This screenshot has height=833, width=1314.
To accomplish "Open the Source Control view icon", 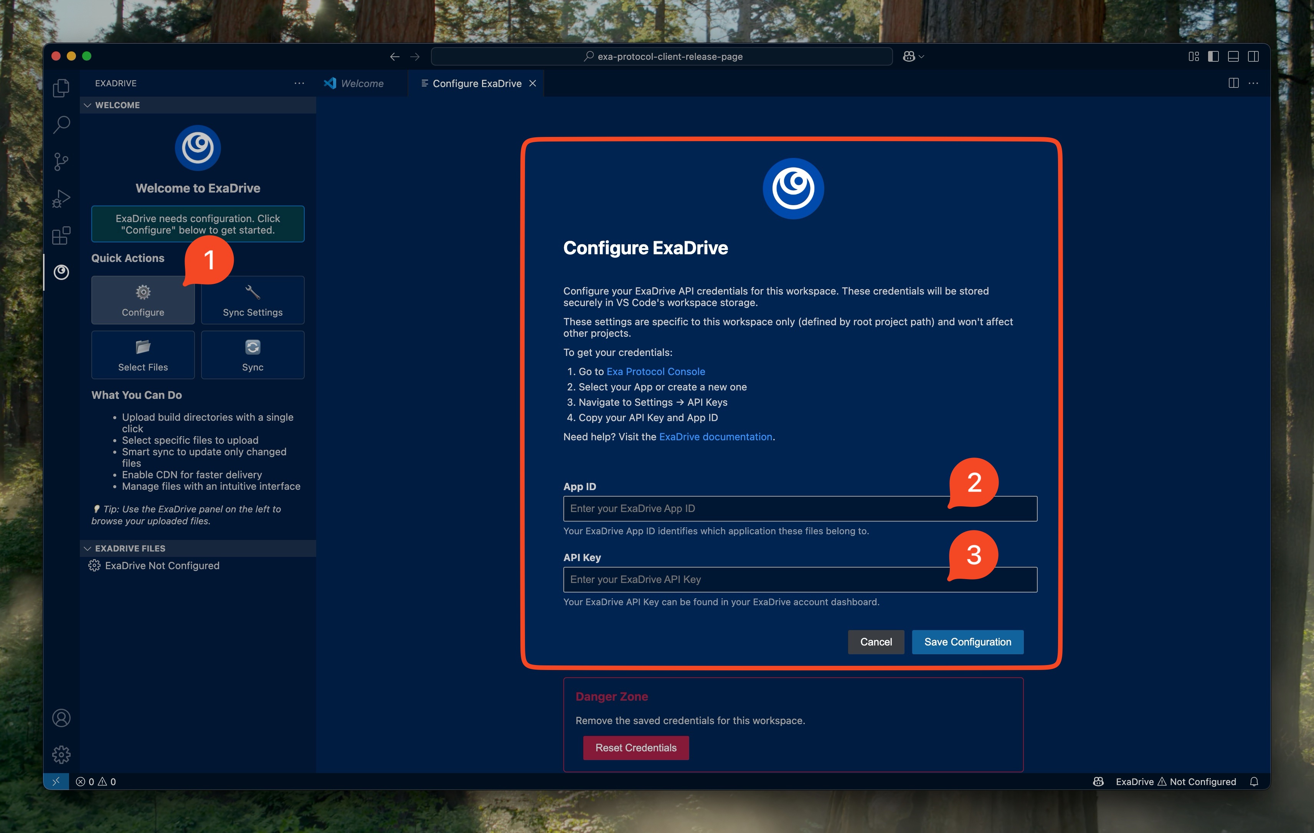I will click(61, 161).
